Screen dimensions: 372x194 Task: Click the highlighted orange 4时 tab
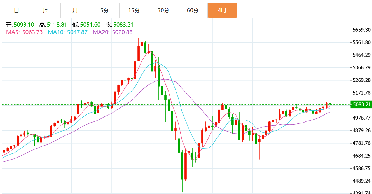tap(222, 10)
